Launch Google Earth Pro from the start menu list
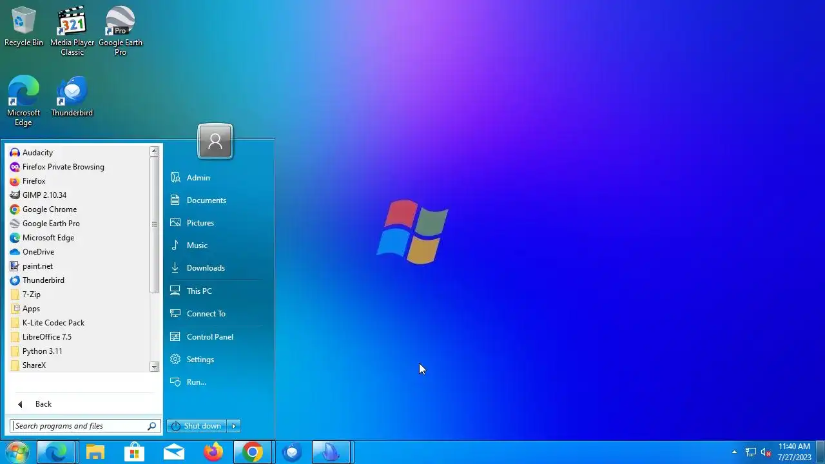Screen dimensions: 825x464 (78, 224)
